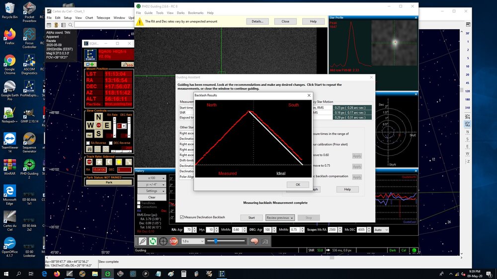Open the History Settings dropdown
The height and width of the screenshot is (279, 497).
(x=152, y=191)
